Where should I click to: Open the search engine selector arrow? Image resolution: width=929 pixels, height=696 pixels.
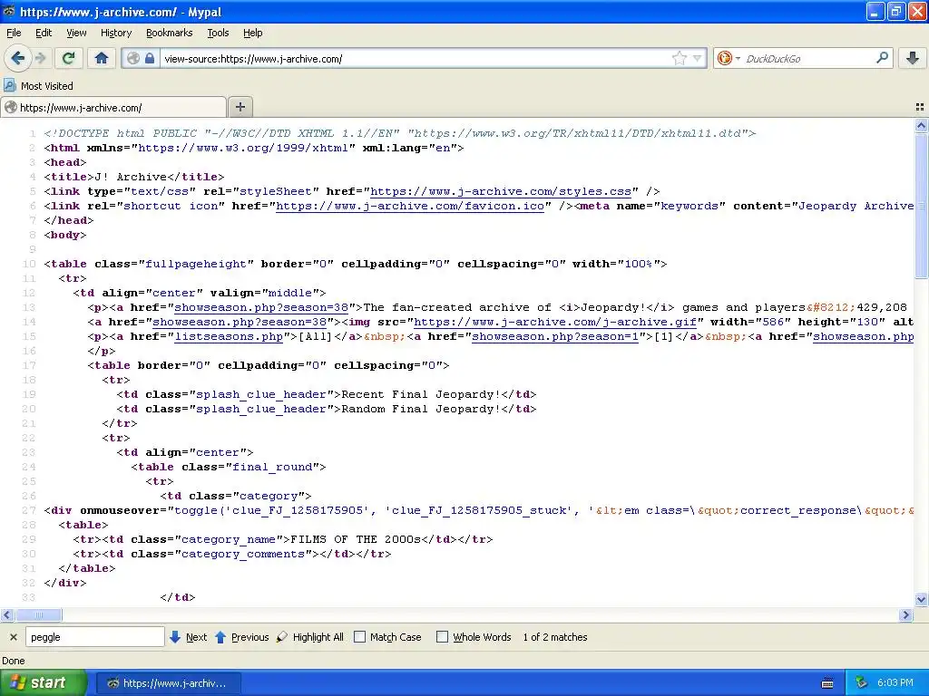(x=738, y=58)
